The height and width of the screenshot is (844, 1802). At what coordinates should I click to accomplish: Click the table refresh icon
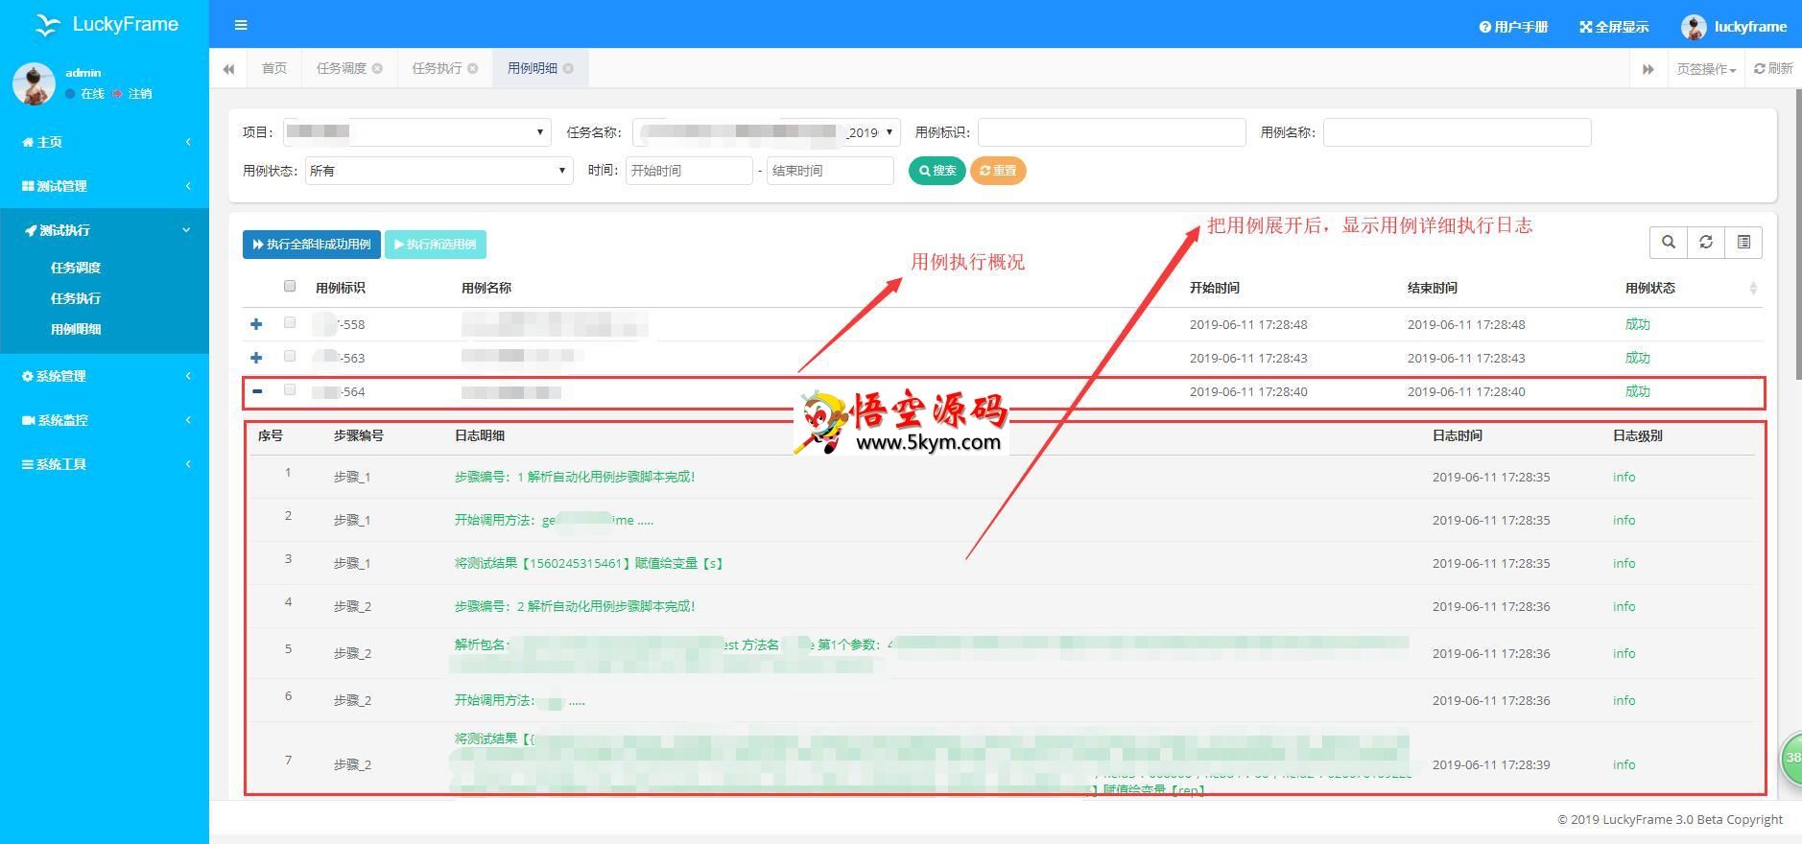click(1706, 243)
